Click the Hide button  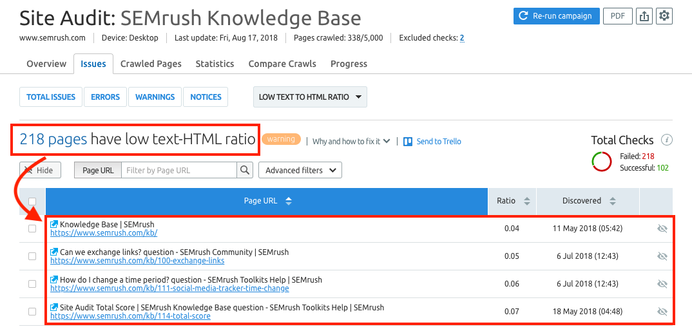[40, 170]
